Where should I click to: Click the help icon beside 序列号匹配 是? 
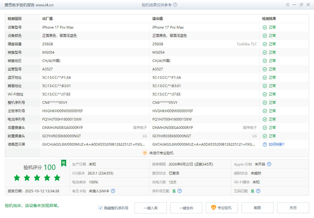click(x=180, y=191)
